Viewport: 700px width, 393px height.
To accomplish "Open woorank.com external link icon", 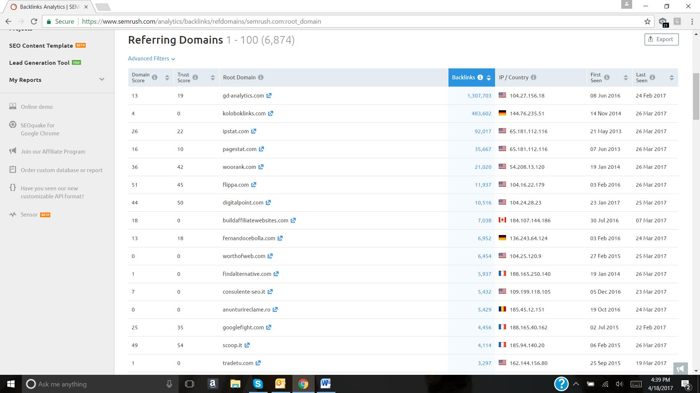I will tap(261, 167).
